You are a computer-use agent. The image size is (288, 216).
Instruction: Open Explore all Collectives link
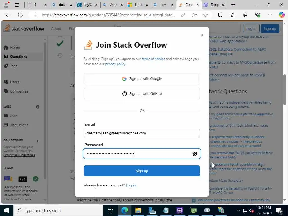[x=19, y=155]
